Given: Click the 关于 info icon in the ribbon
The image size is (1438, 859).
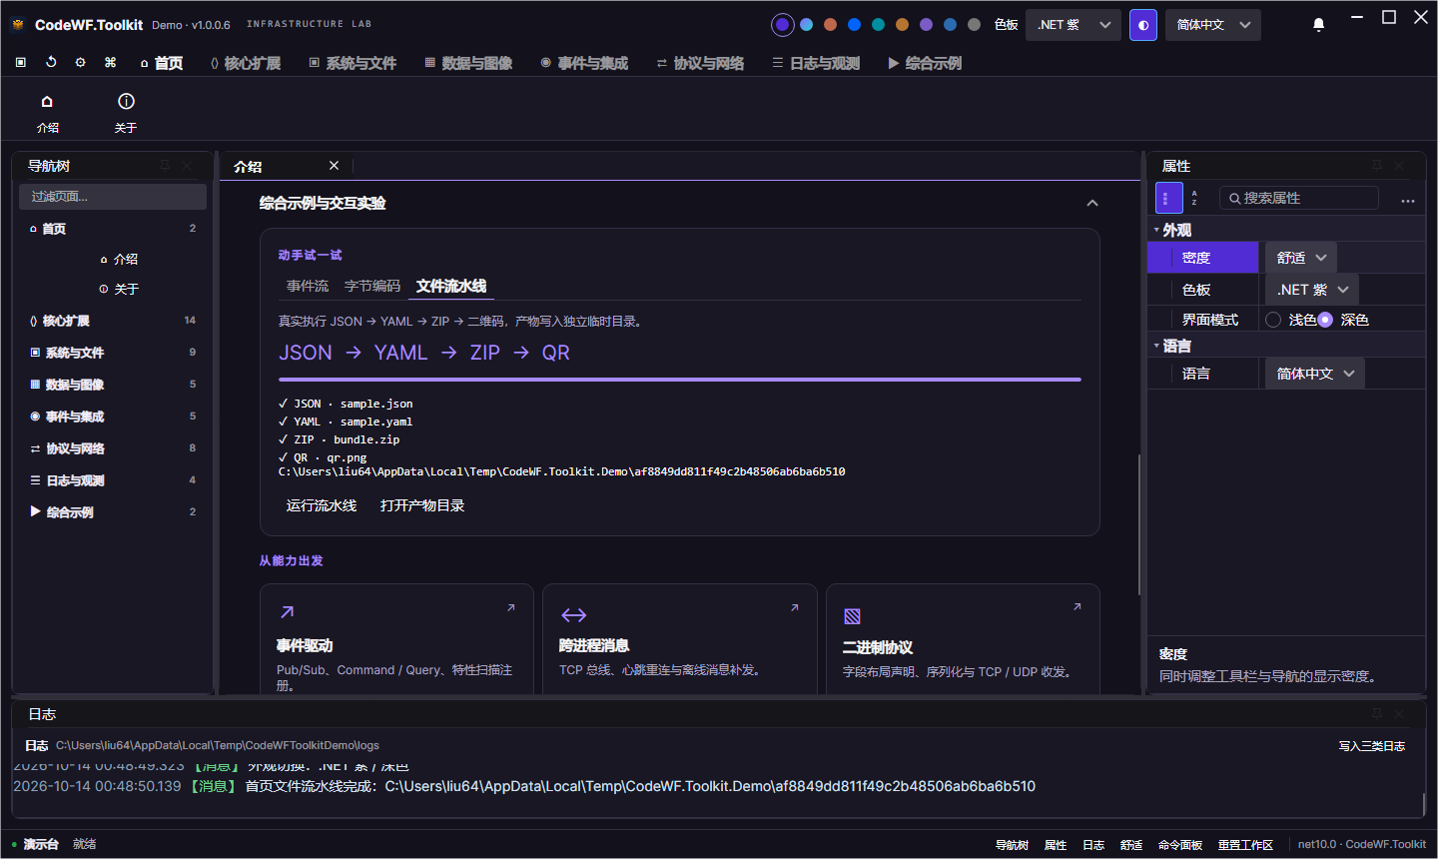Looking at the screenshot, I should (126, 101).
